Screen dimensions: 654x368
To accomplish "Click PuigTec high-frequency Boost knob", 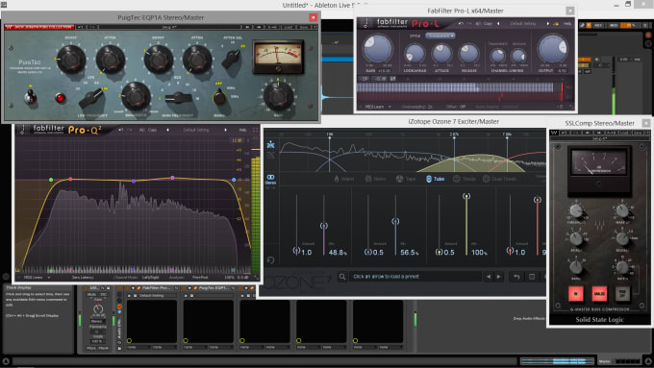I will tap(158, 60).
